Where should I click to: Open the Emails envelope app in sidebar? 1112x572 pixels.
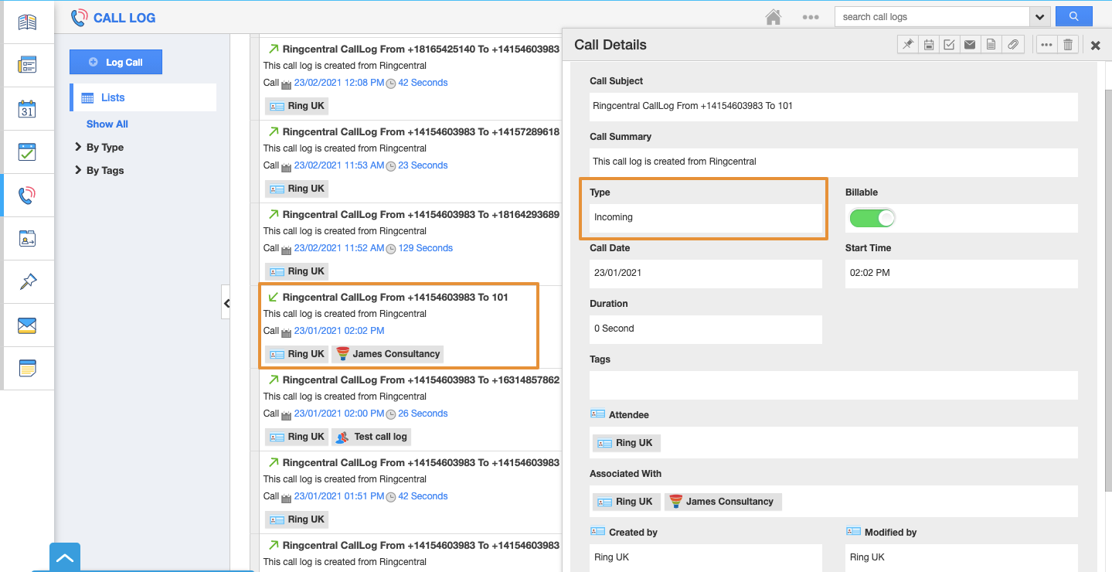(27, 325)
